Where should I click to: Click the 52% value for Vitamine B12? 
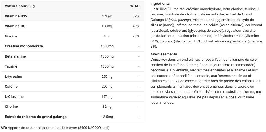click(x=136, y=16)
